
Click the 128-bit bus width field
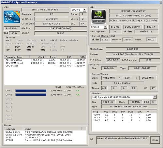click(x=151, y=27)
